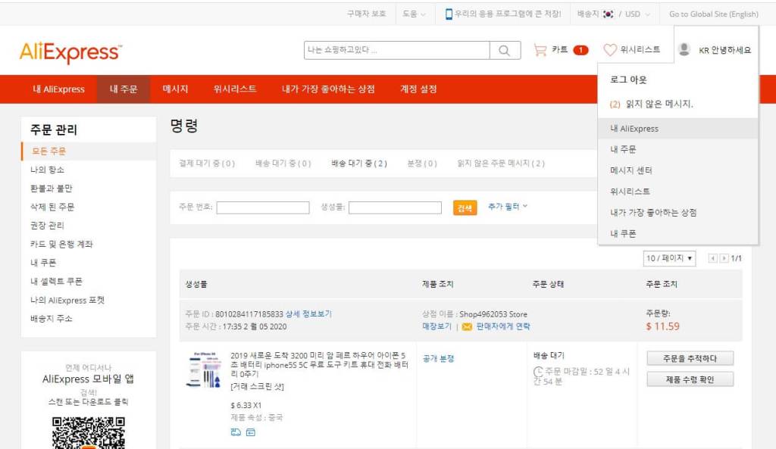Click the next page arrow
The width and height of the screenshot is (776, 449).
tap(724, 258)
